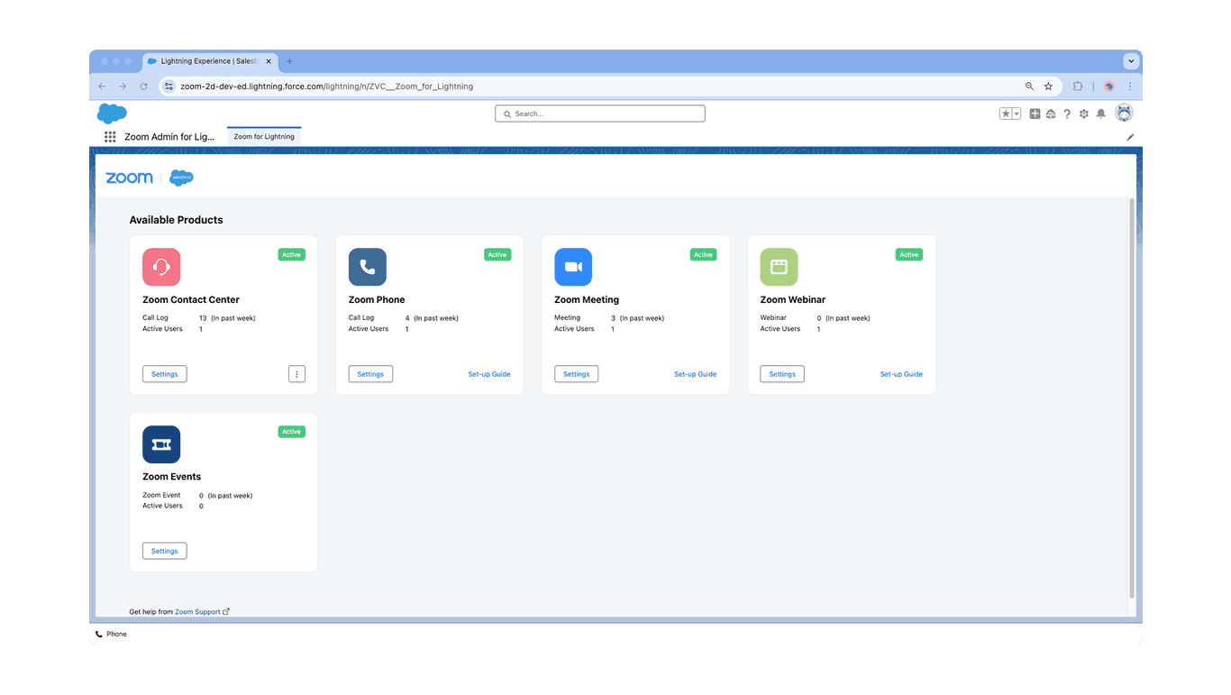
Task: Click Call Log count 13 in Contact Center
Action: tap(203, 318)
